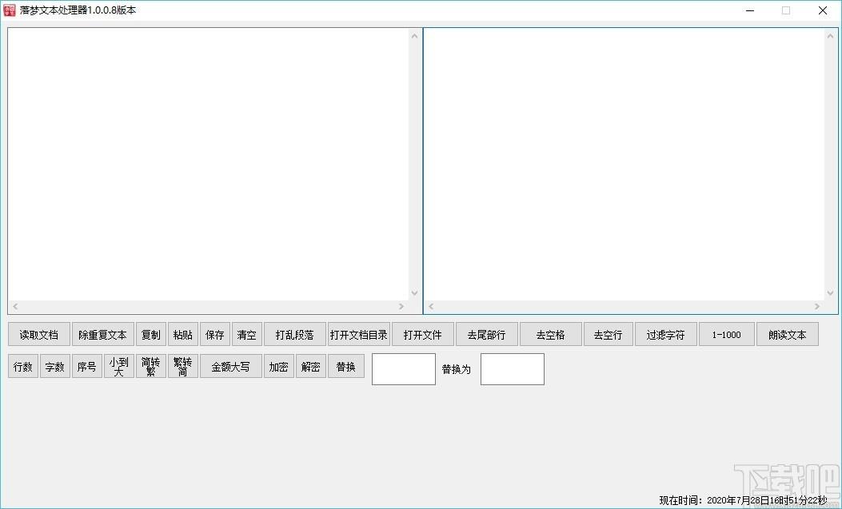Count lines with 行数 button
The height and width of the screenshot is (509, 842).
click(23, 366)
